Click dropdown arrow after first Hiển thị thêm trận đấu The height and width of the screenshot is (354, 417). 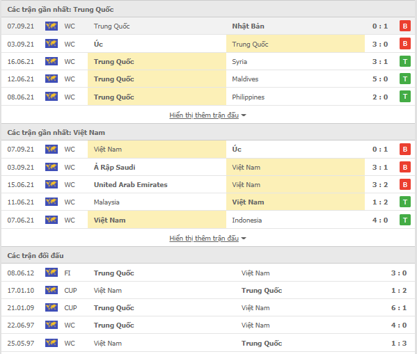coord(244,115)
